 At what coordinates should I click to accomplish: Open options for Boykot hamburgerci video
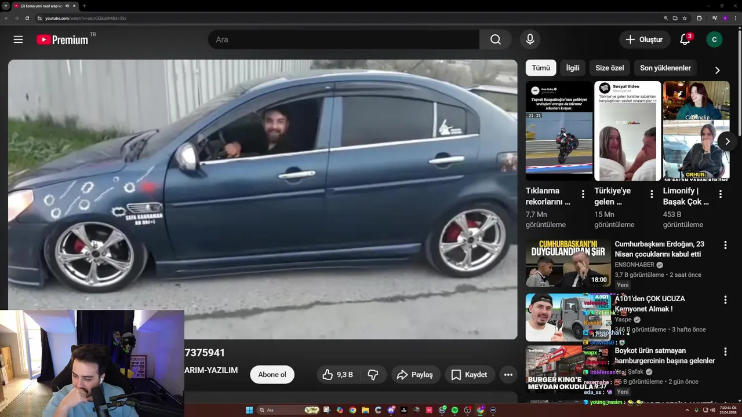tap(725, 352)
